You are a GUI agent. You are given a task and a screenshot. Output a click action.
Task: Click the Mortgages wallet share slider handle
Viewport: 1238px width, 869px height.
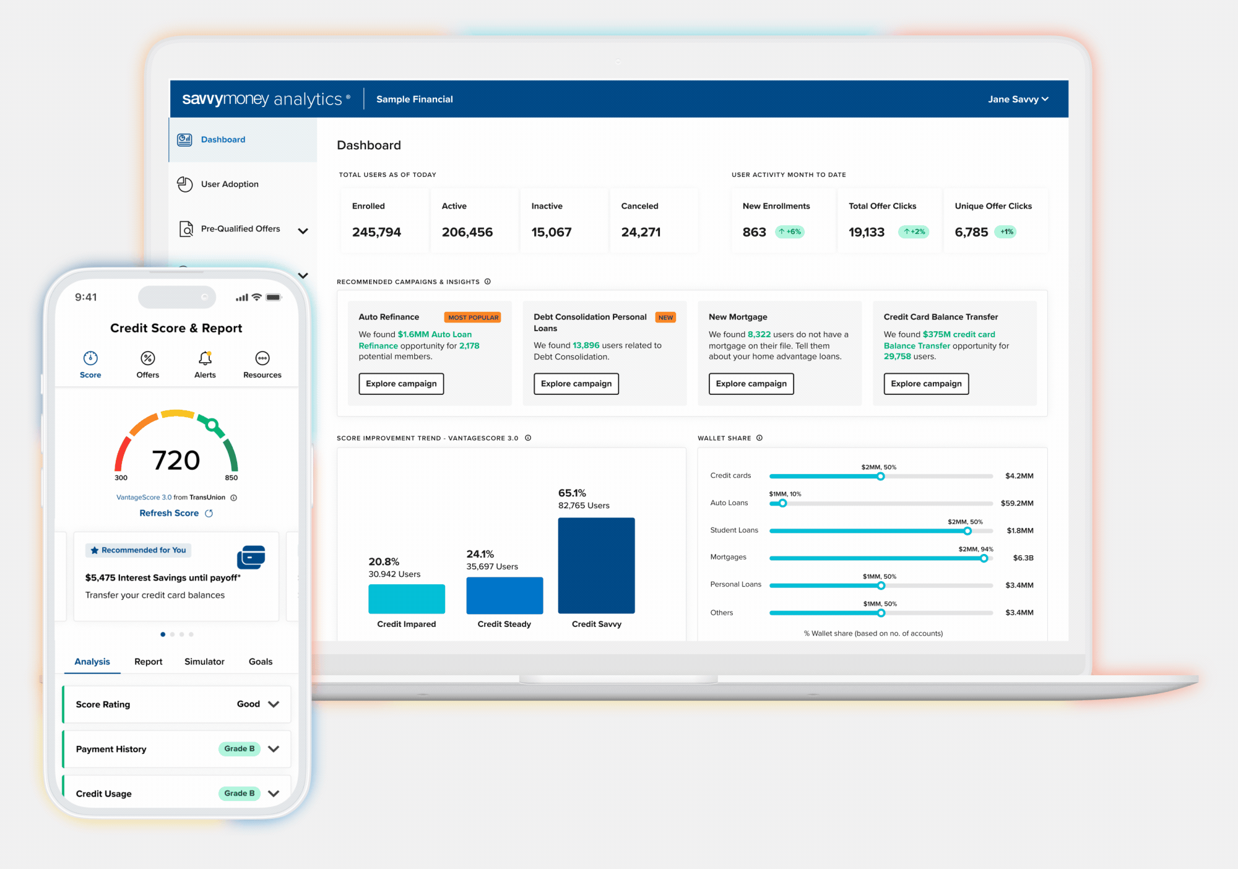[984, 558]
